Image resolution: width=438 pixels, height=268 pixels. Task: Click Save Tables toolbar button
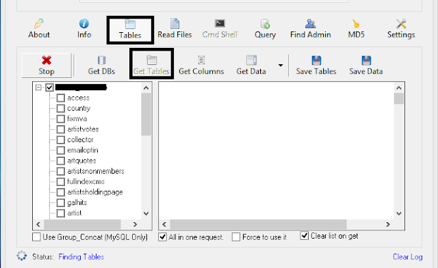pyautogui.click(x=316, y=66)
